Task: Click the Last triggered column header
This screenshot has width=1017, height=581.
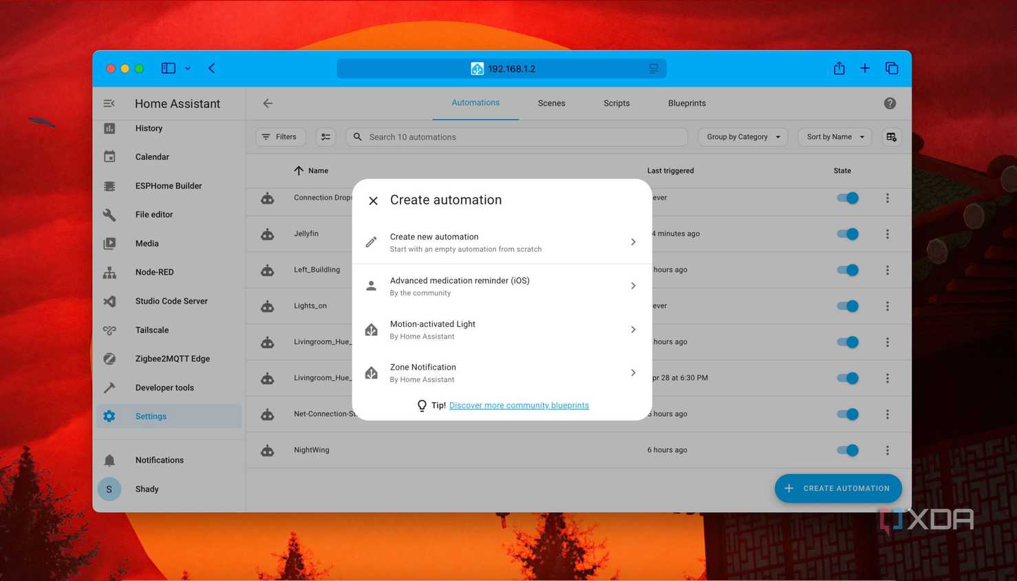Action: [x=670, y=171]
